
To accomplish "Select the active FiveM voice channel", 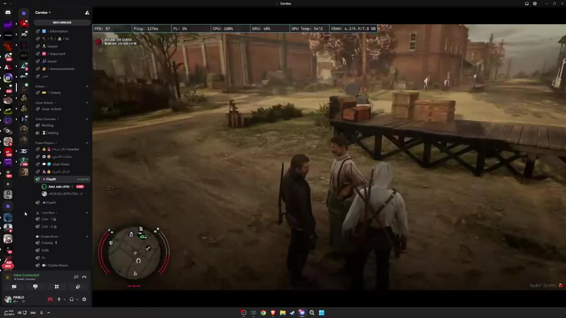I will pos(62,179).
